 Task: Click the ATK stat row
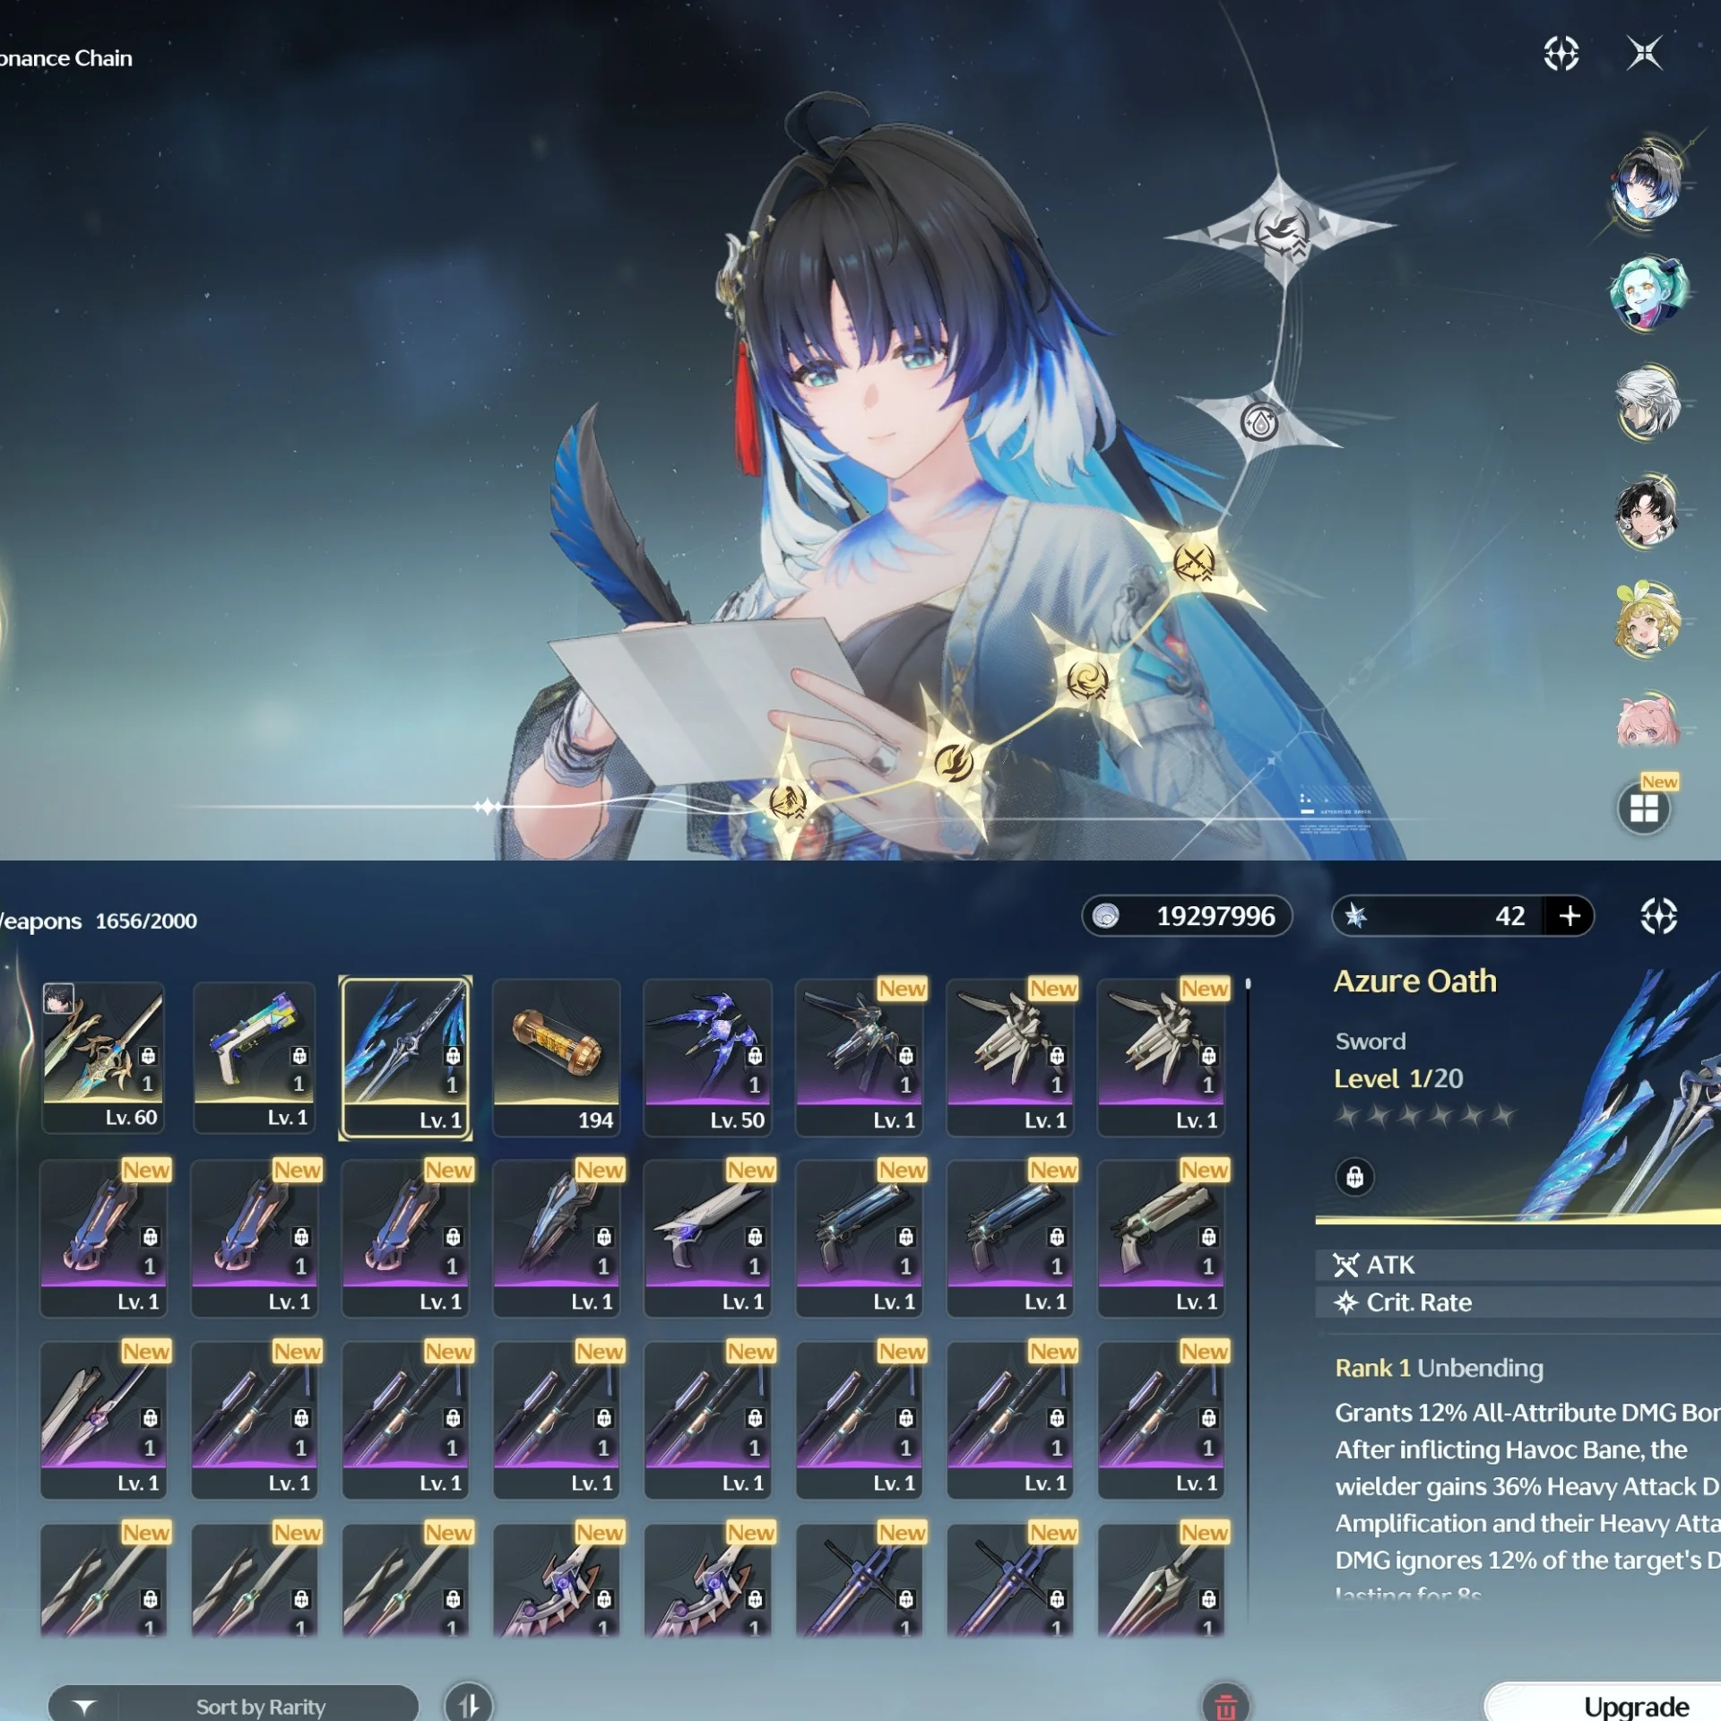coord(1518,1265)
